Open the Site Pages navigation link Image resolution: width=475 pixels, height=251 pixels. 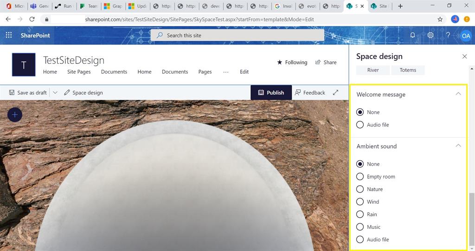[x=79, y=72]
